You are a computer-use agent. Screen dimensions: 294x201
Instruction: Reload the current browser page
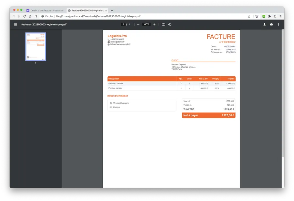24,16
